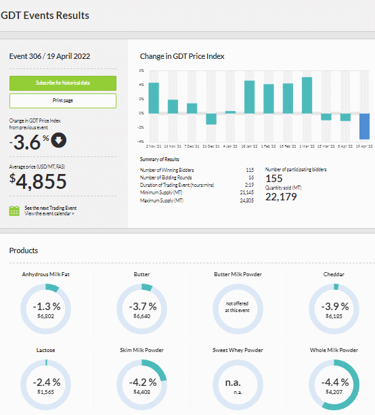The width and height of the screenshot is (375, 415).
Task: Click the green calendar icon
Action: pyautogui.click(x=14, y=211)
